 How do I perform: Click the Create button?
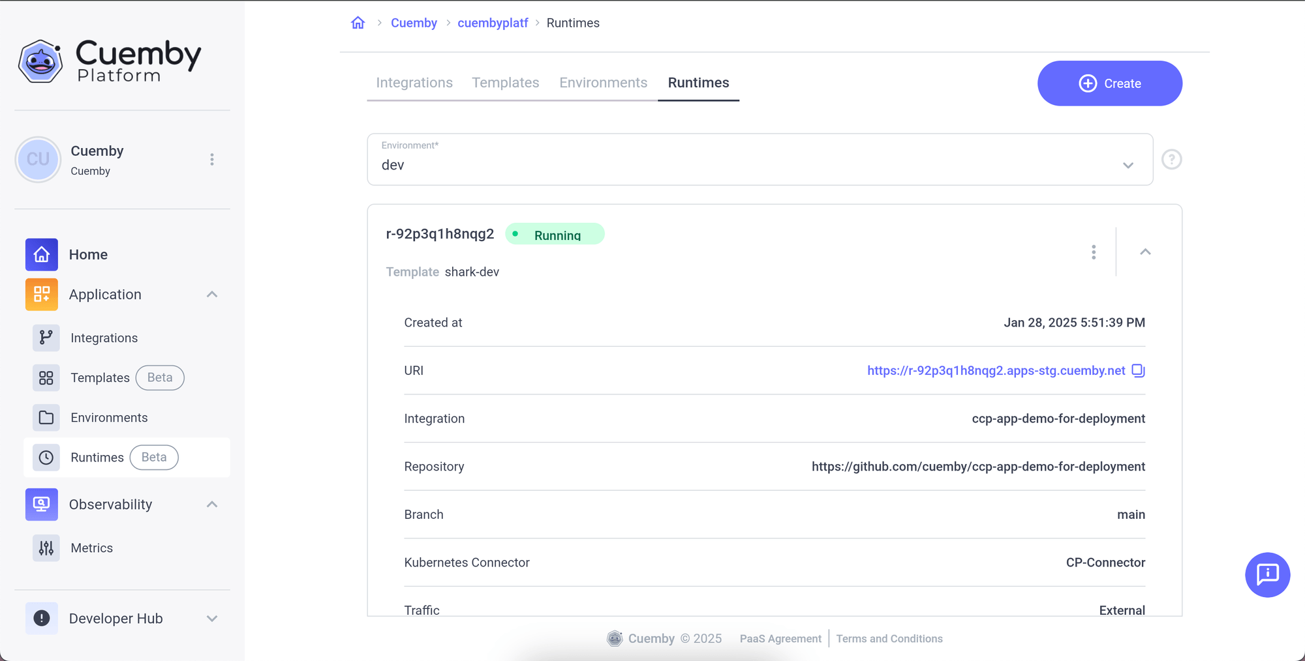pos(1109,83)
